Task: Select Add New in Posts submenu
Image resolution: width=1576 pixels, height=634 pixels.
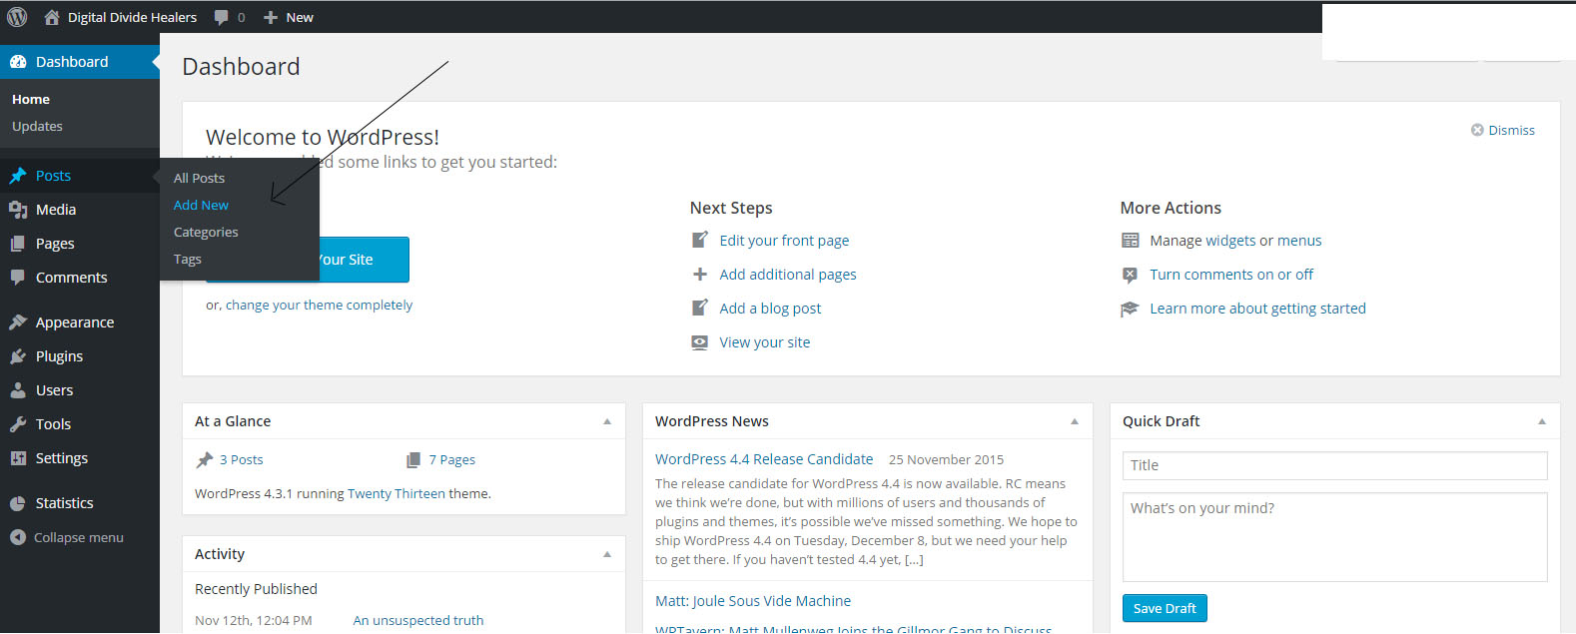Action: [201, 205]
